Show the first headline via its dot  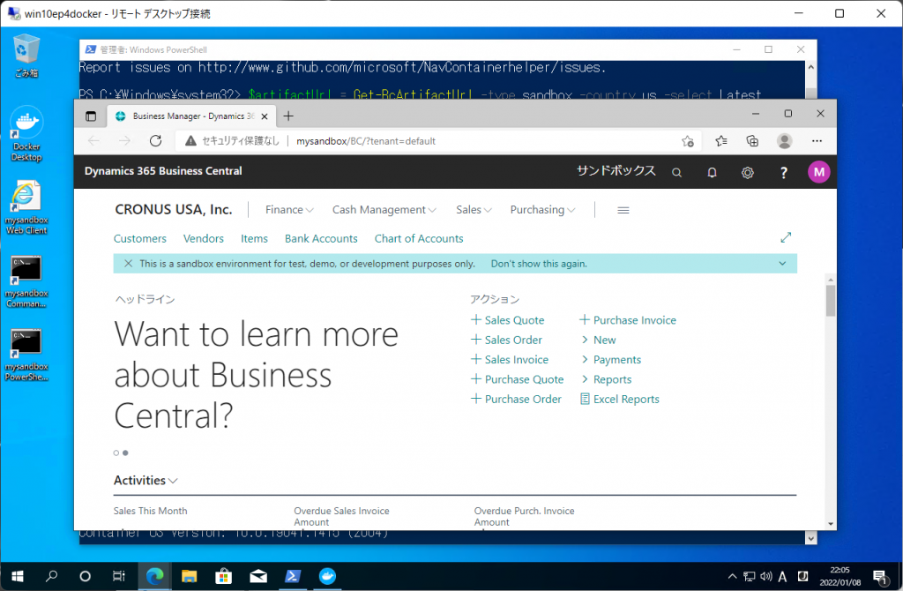[x=116, y=453]
